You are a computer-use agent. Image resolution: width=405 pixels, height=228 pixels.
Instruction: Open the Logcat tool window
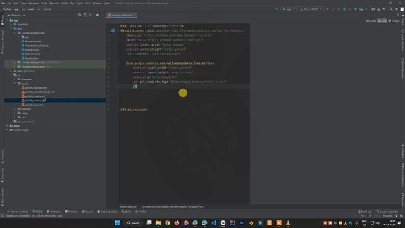[87, 212]
